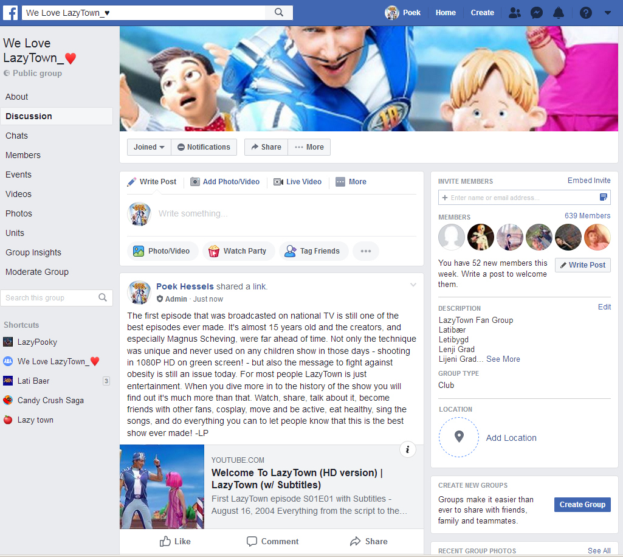Click Comment on the post
This screenshot has width=623, height=557.
(x=272, y=542)
